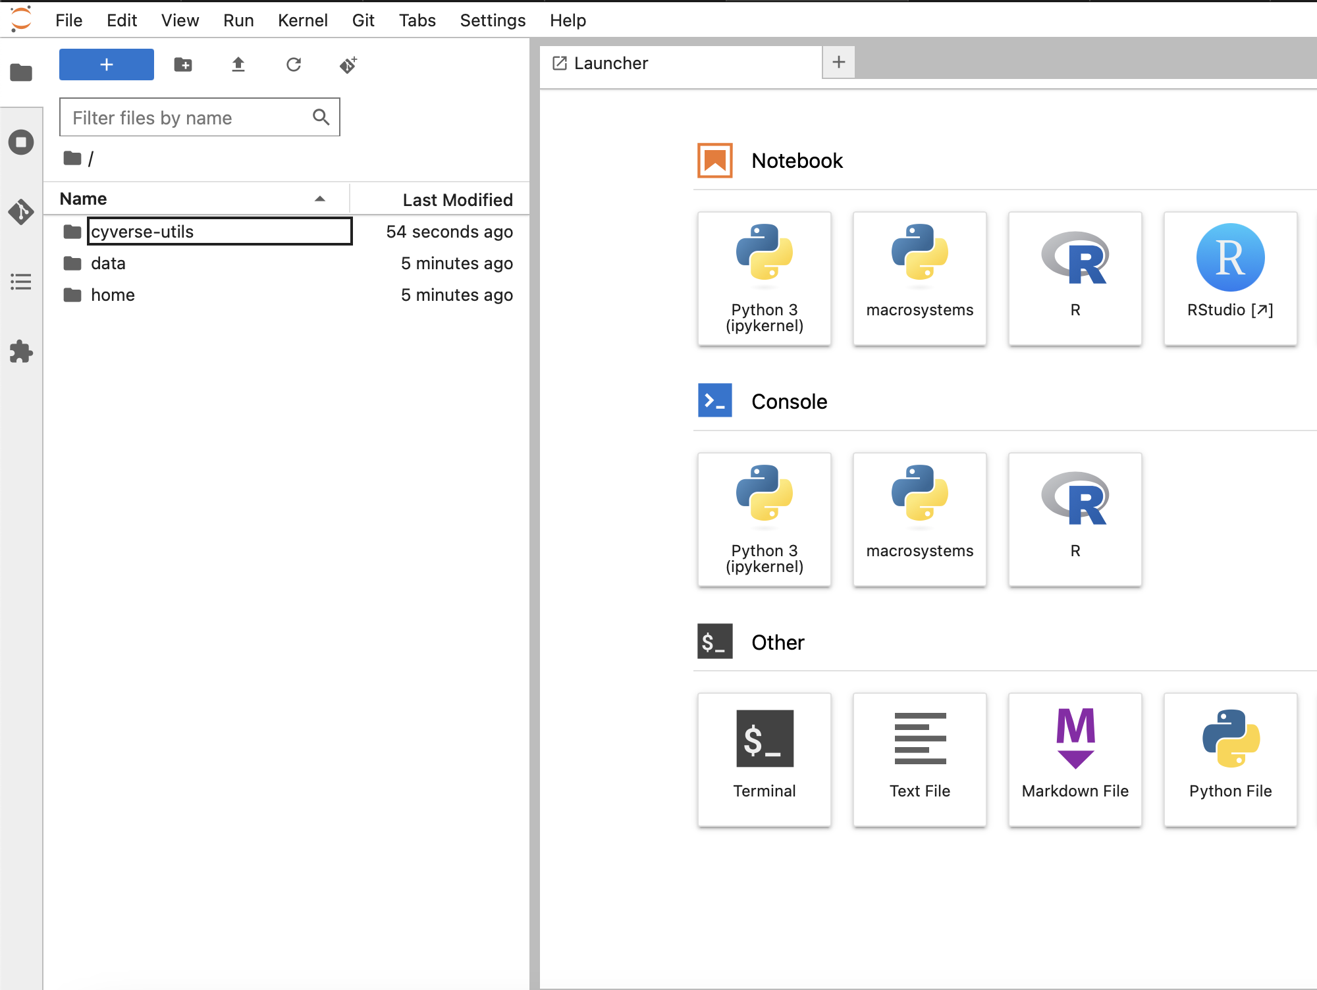Sort files by Last Modified
The width and height of the screenshot is (1317, 990).
[x=457, y=199]
